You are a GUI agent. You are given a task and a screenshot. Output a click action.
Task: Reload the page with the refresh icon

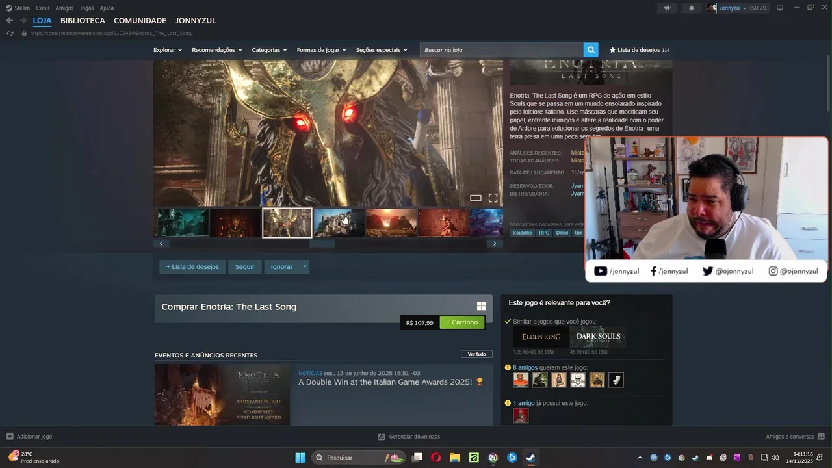(x=10, y=33)
